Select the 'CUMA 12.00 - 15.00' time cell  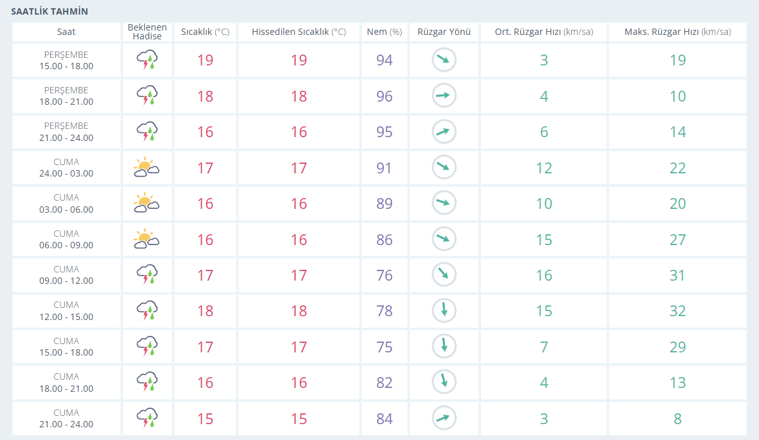coord(66,310)
